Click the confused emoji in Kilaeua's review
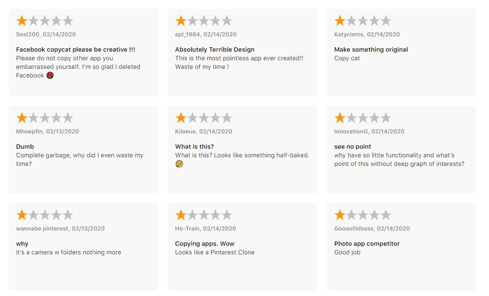The height and width of the screenshot is (296, 489). point(179,164)
